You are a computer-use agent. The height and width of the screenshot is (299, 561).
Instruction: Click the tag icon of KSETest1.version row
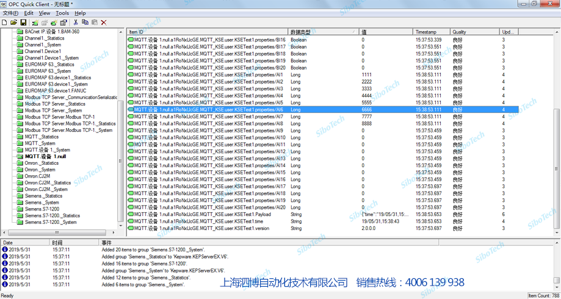pyautogui.click(x=131, y=228)
